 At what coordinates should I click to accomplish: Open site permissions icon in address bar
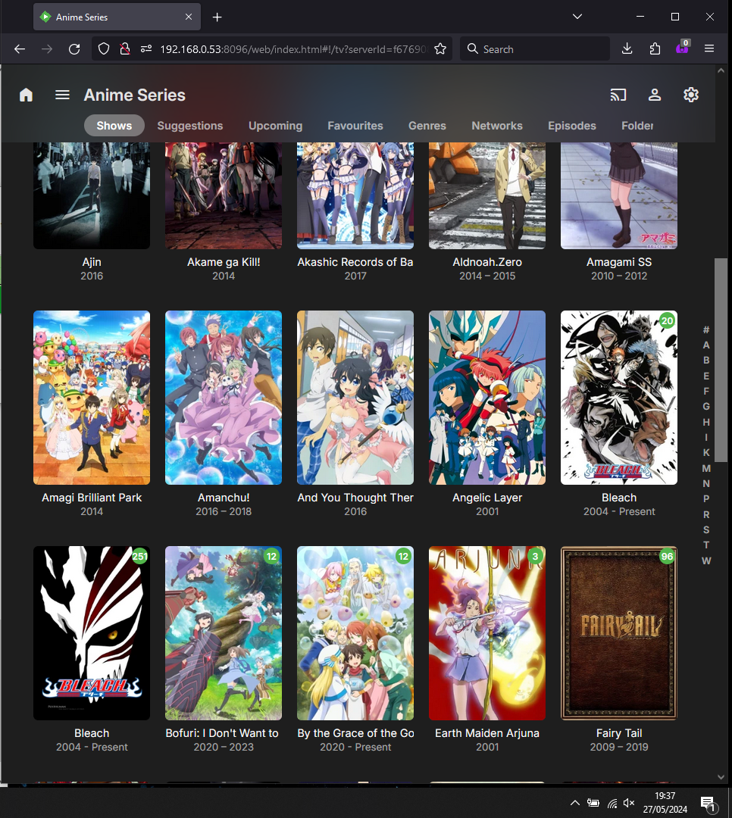pos(146,49)
